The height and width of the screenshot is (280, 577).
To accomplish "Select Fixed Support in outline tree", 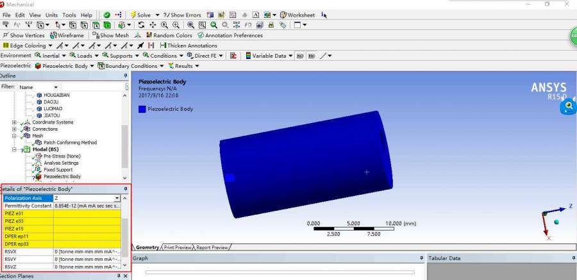I will pos(58,170).
